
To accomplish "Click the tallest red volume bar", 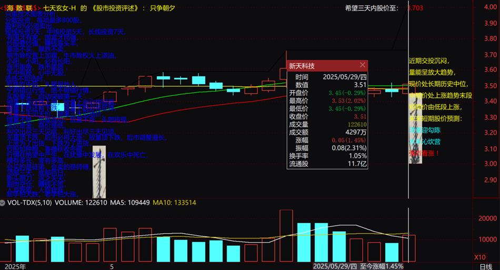I will tap(286, 236).
